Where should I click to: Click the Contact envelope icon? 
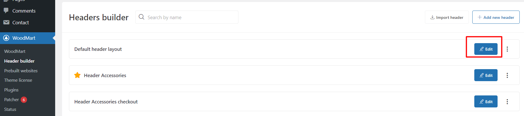click(x=6, y=22)
